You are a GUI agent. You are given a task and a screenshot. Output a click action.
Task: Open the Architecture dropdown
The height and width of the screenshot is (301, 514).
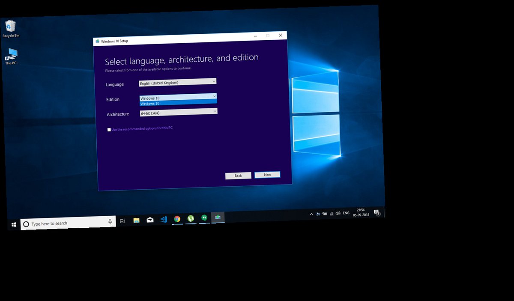coord(179,112)
